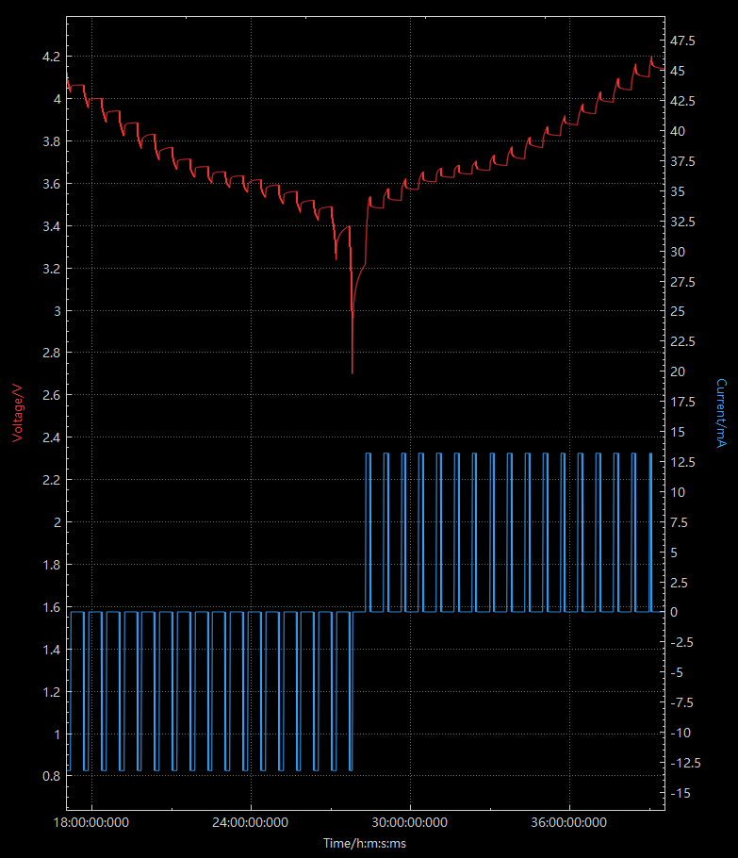738x858 pixels.
Task: Click the 3.4 voltage axis label
Action: tap(52, 226)
